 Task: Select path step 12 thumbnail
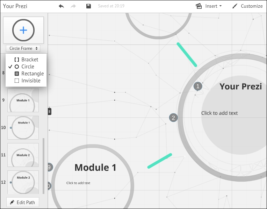23,182
